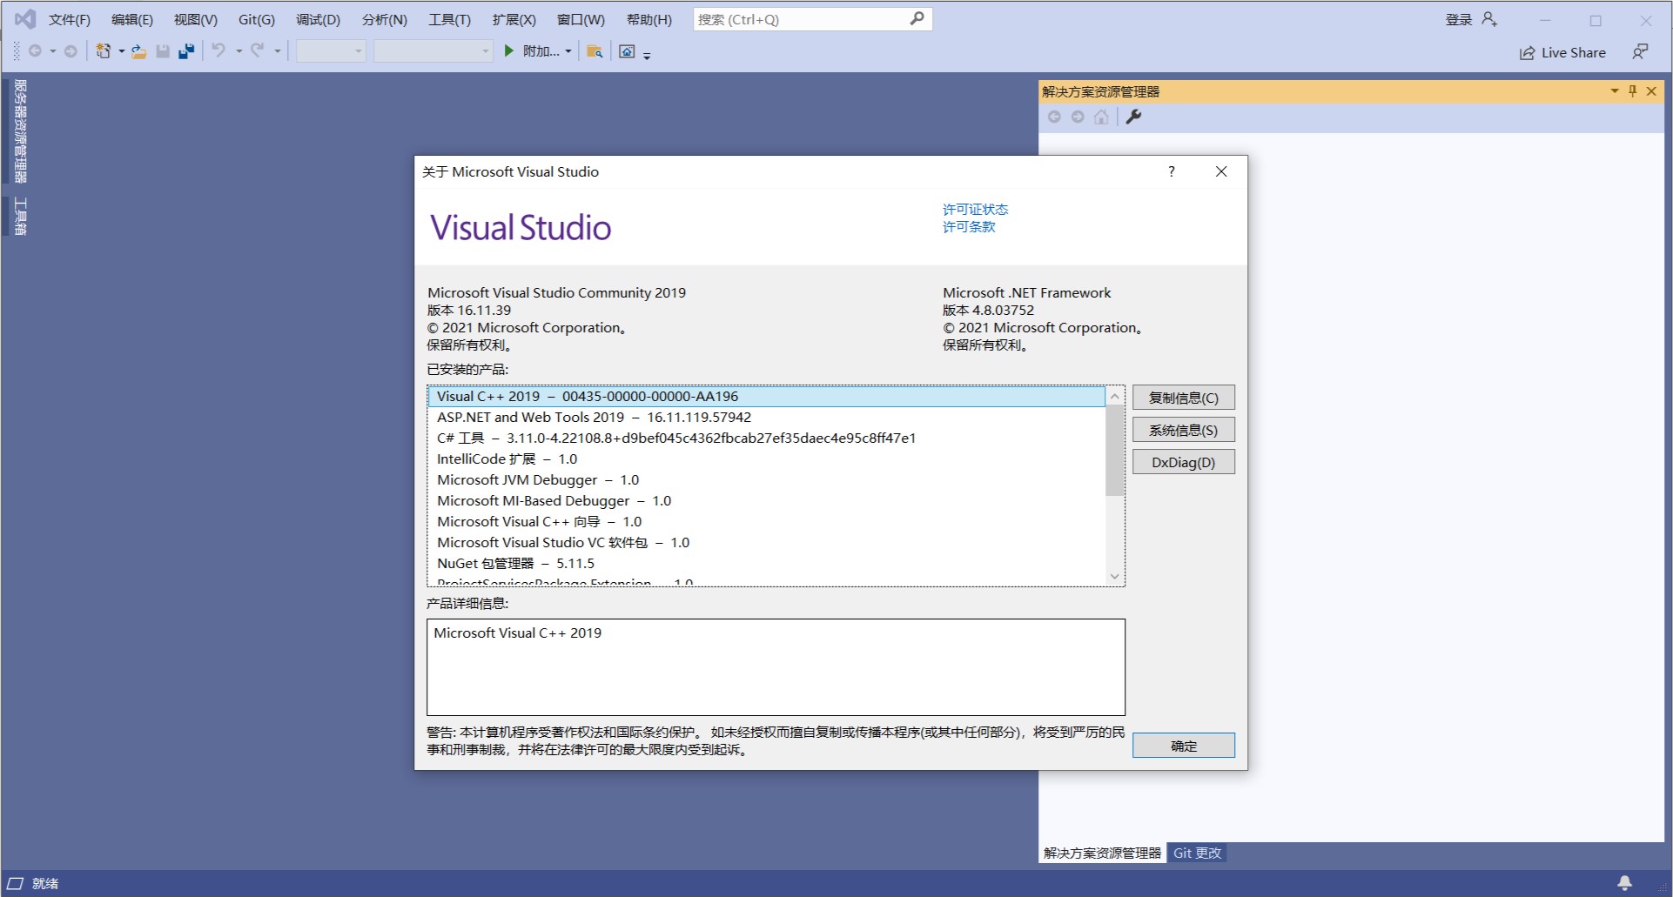
Task: Open the Attach button dropdown arrow
Action: [x=568, y=51]
